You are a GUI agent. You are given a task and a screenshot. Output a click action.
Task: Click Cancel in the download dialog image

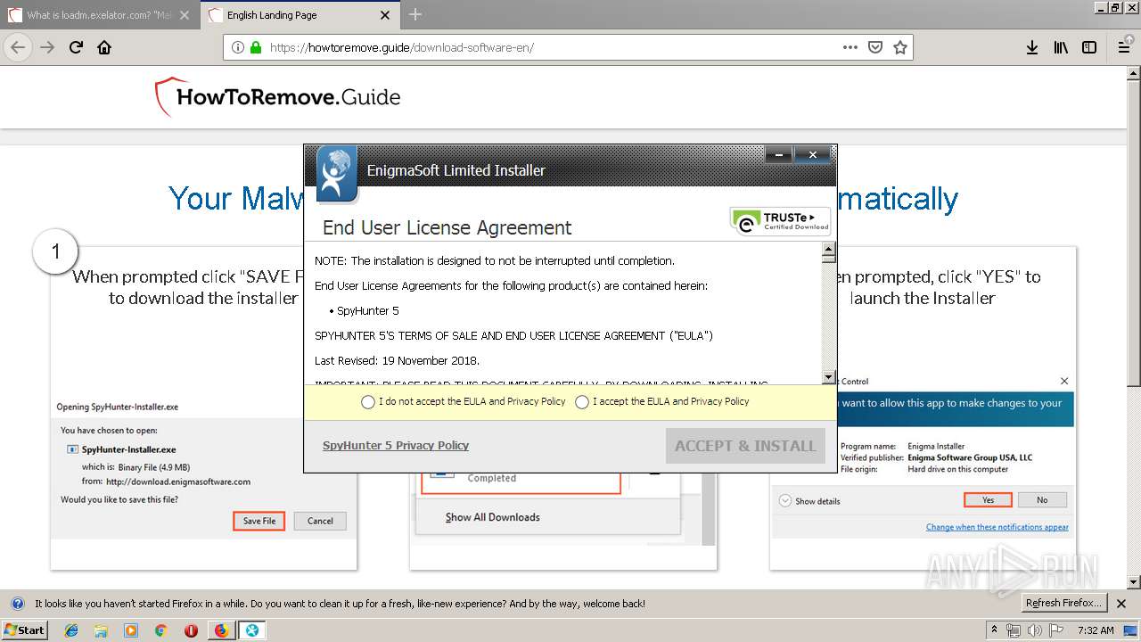(x=320, y=521)
